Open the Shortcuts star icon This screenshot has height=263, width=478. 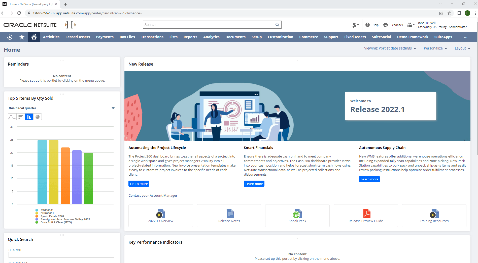pyautogui.click(x=22, y=37)
